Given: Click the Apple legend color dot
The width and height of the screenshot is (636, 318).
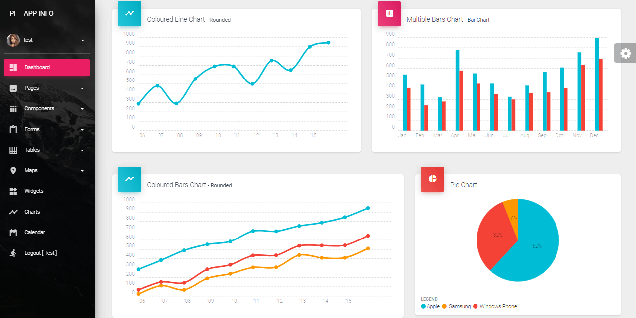Looking at the screenshot, I should click(x=423, y=306).
